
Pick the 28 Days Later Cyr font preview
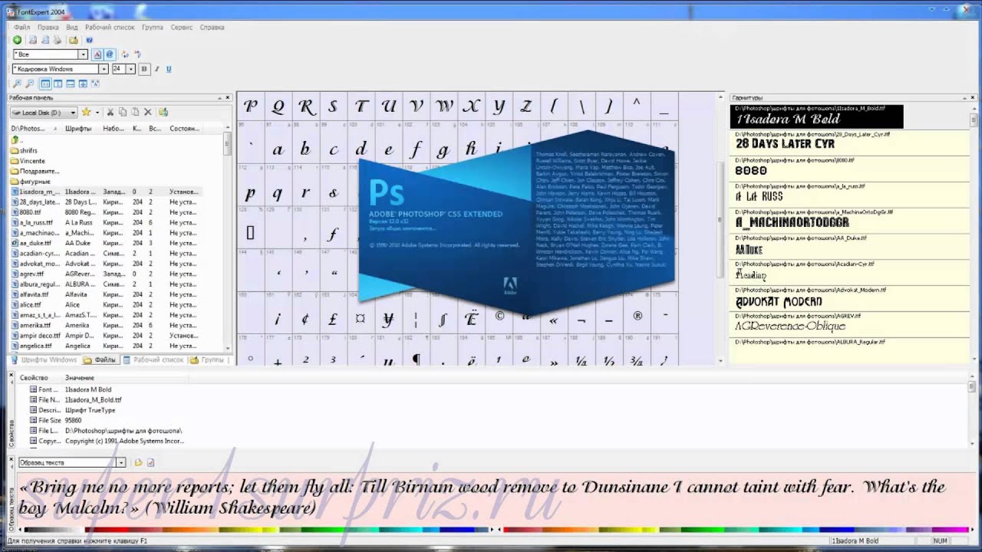click(x=849, y=143)
